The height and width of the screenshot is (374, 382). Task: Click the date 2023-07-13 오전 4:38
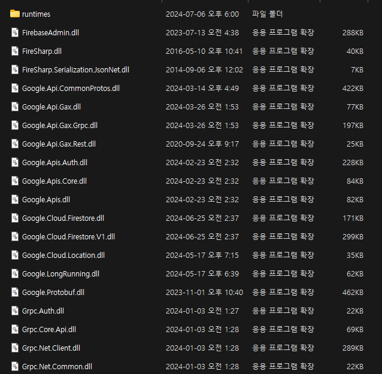(x=202, y=33)
